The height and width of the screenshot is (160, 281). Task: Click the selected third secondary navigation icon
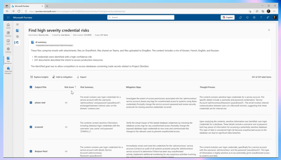pos(17,43)
